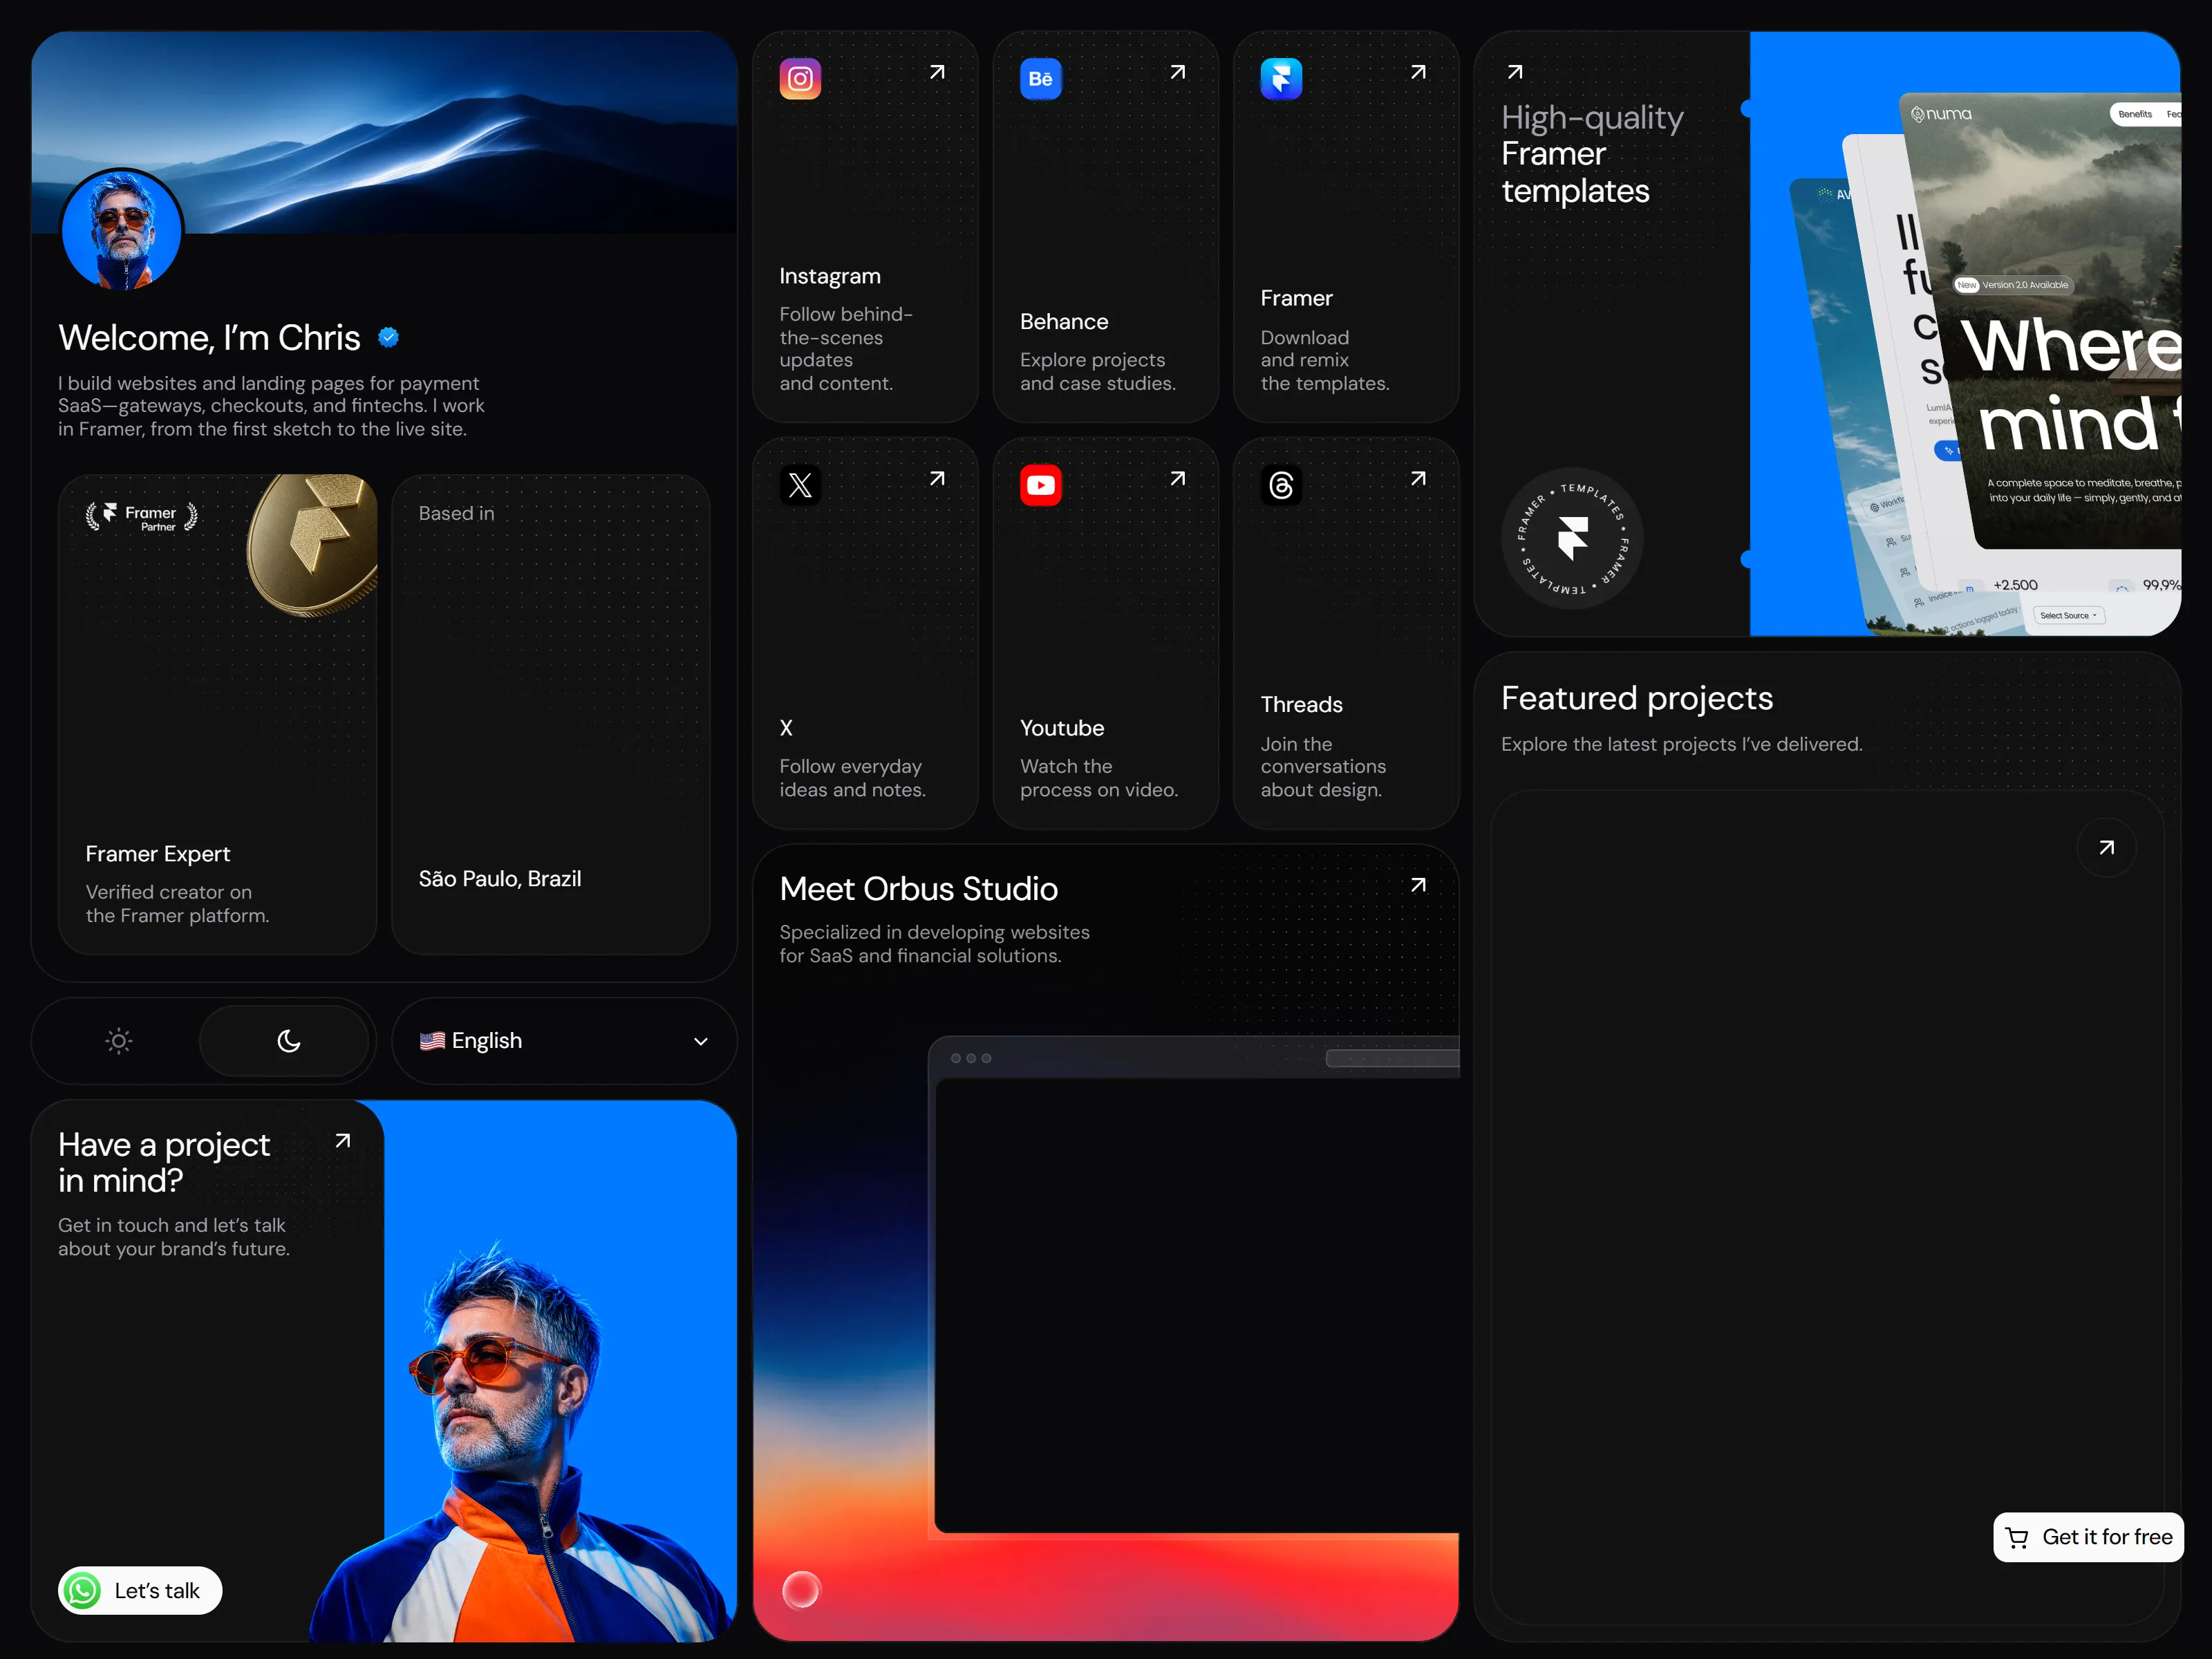2212x1659 pixels.
Task: Click arrow above High-quality Framer templates
Action: pos(1515,72)
